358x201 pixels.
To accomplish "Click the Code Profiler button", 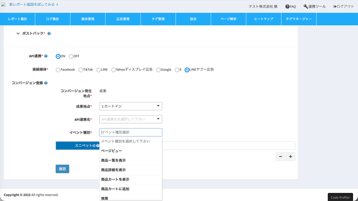I will 340,197.
